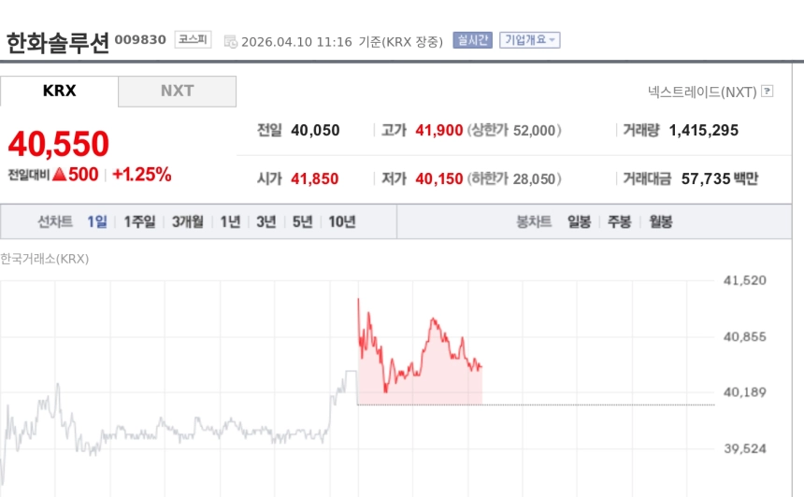Click the 코스피 market badge
The height and width of the screenshot is (497, 804).
tap(194, 39)
